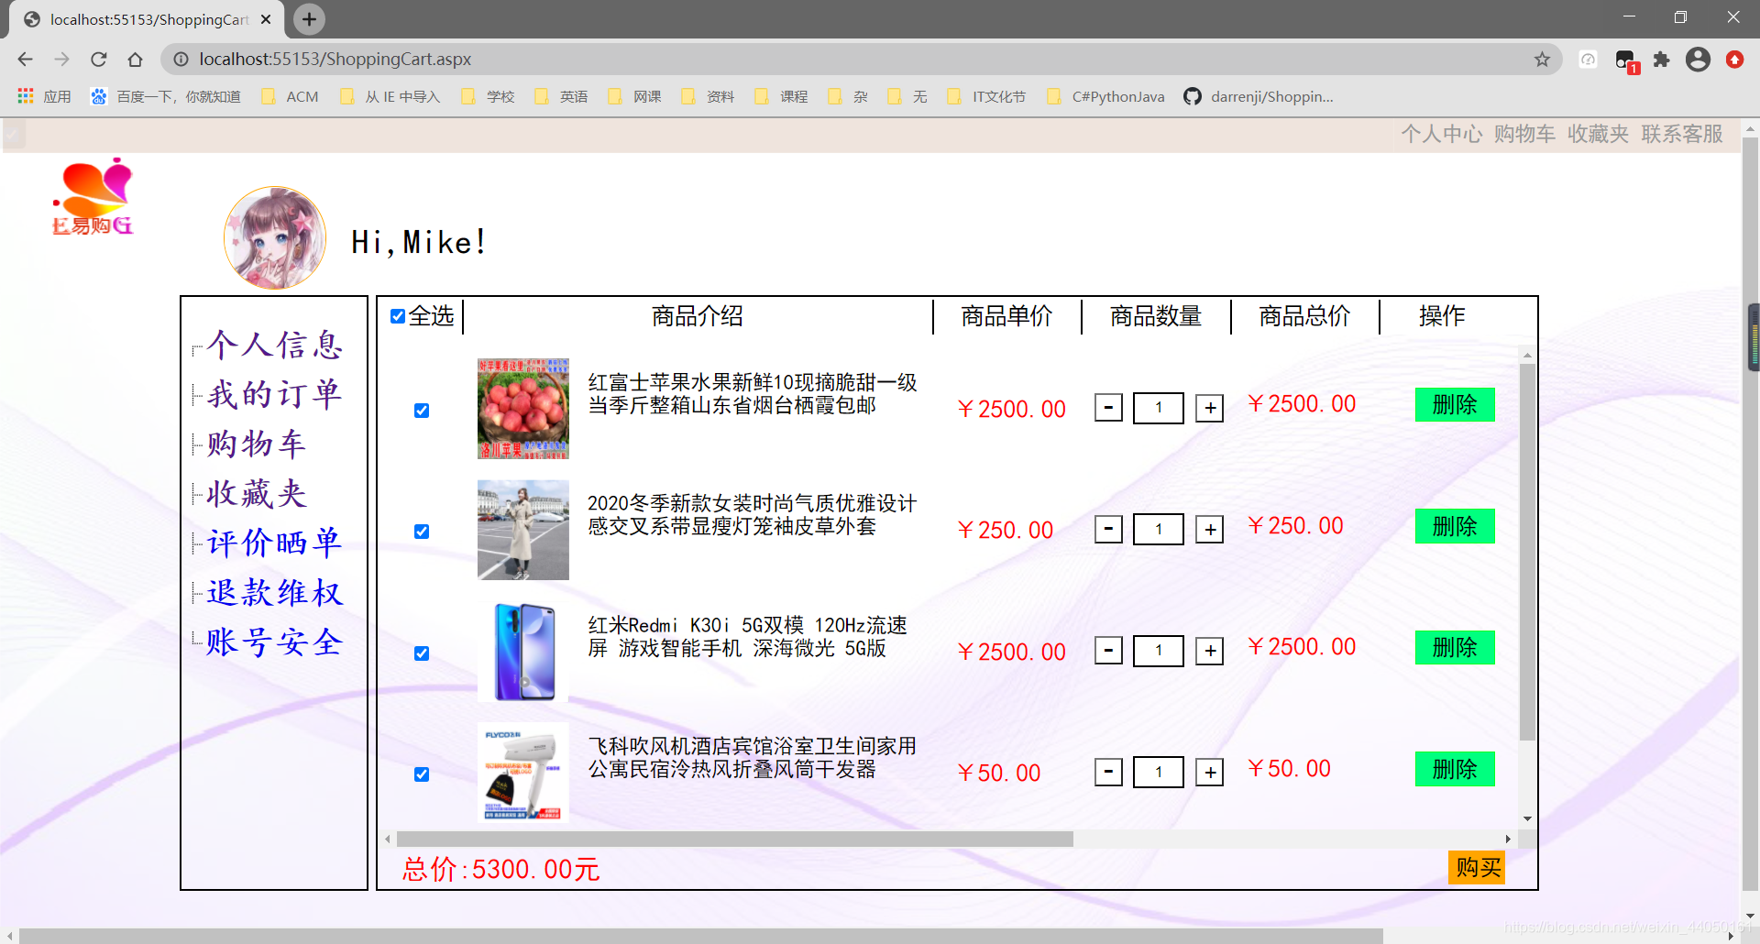1760x944 pixels.
Task: Open the browser home page
Action: [135, 60]
